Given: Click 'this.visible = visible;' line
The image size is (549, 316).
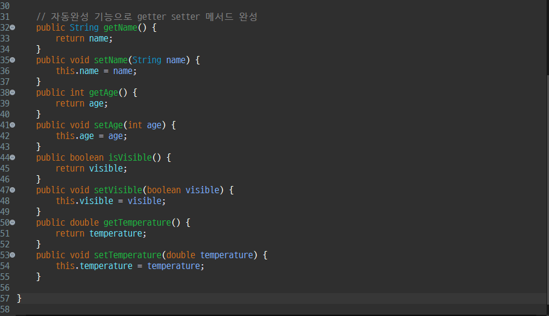Looking at the screenshot, I should point(110,201).
